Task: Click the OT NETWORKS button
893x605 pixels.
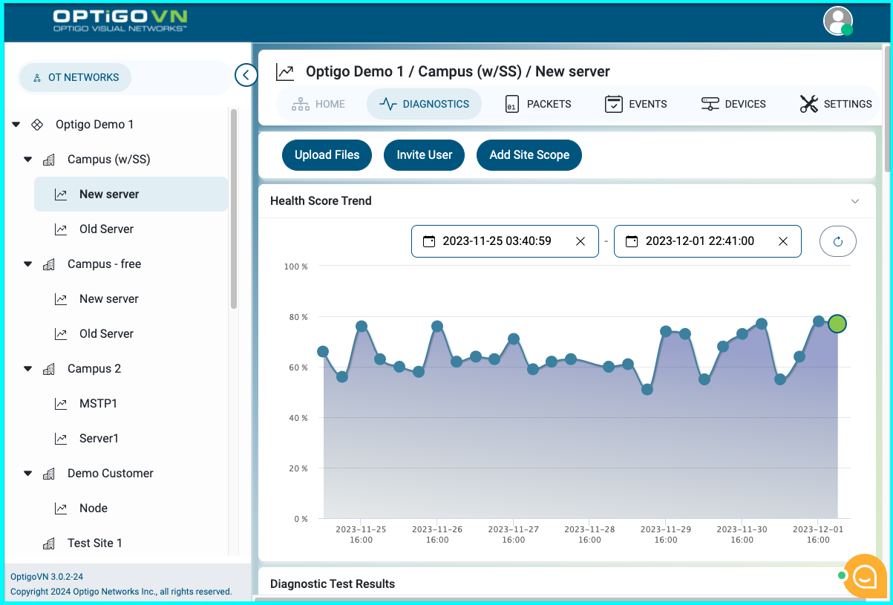Action: point(75,77)
